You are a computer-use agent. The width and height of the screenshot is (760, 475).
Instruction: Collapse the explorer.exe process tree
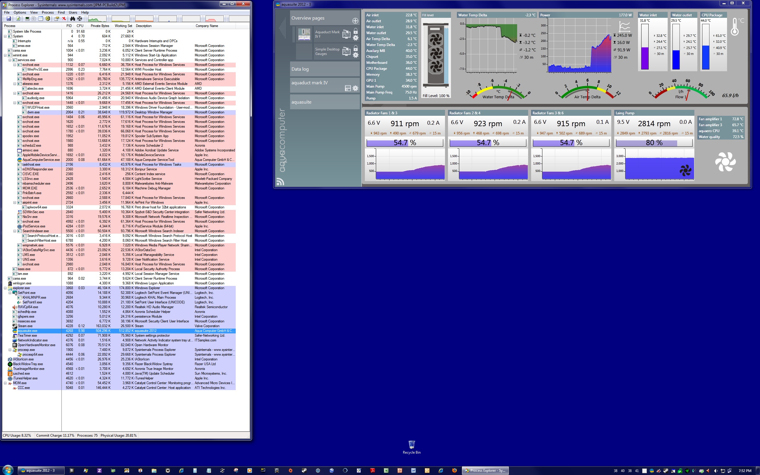tap(5, 288)
